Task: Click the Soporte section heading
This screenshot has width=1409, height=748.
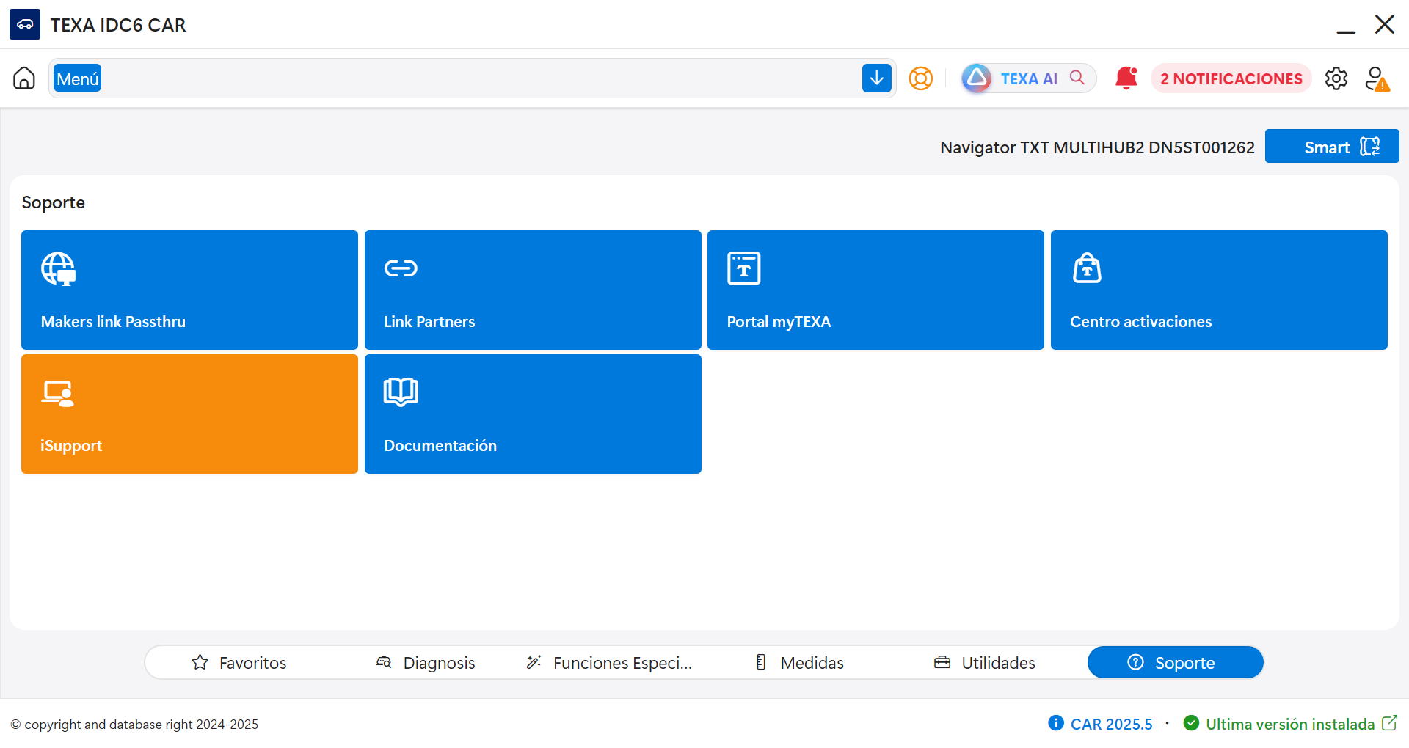Action: pyautogui.click(x=54, y=202)
